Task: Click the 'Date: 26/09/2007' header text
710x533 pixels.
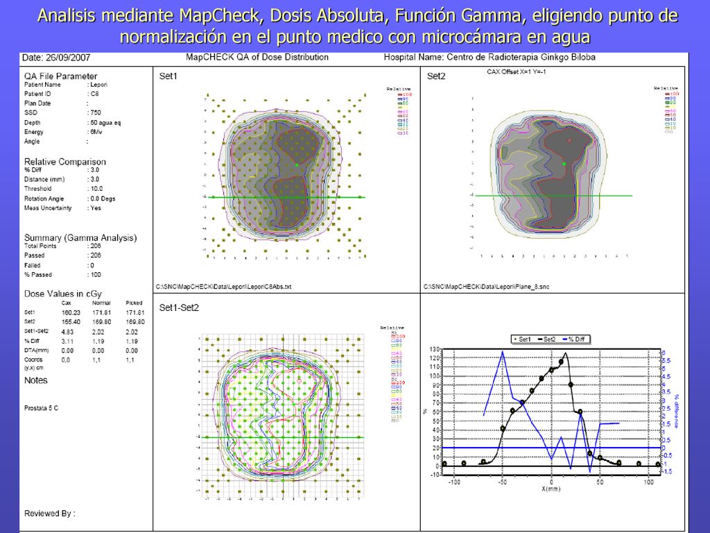Action: point(56,58)
